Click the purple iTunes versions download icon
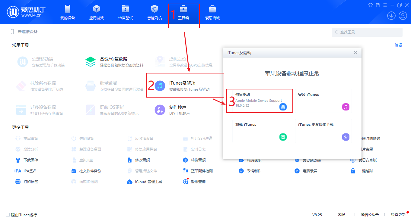Screen dimensions: 411x218 (346, 137)
